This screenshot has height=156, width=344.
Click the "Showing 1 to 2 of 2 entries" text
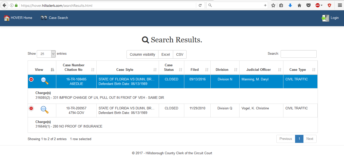(x=47, y=139)
